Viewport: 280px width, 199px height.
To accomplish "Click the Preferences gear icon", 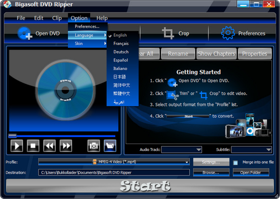I will [x=228, y=33].
